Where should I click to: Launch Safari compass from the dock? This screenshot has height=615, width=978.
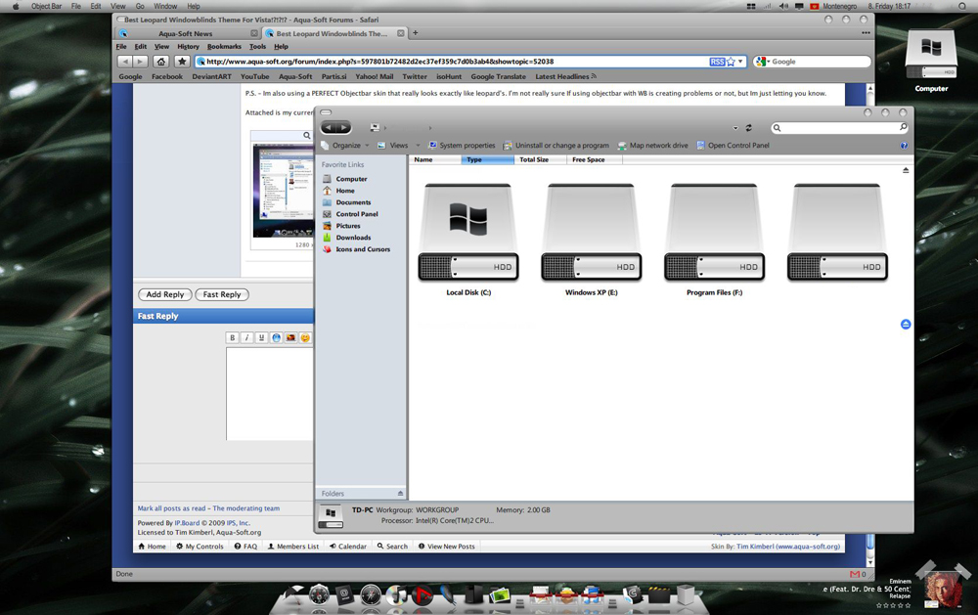point(371,595)
